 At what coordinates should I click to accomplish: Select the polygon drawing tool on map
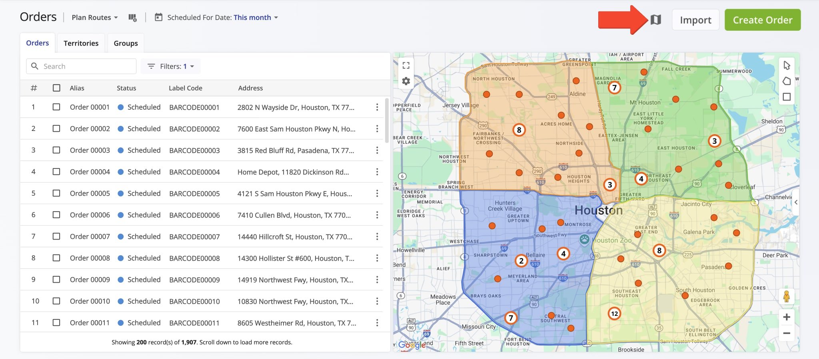[x=787, y=81]
